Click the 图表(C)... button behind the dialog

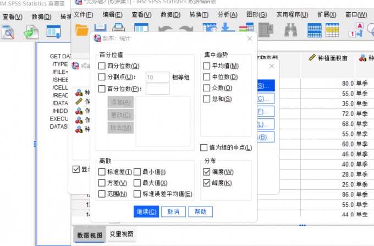point(266,99)
